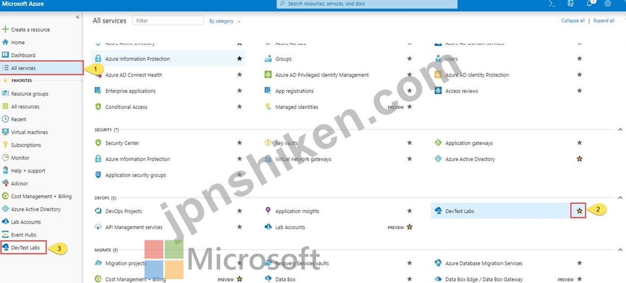Click the Virtual machines sidebar icon

(5, 132)
